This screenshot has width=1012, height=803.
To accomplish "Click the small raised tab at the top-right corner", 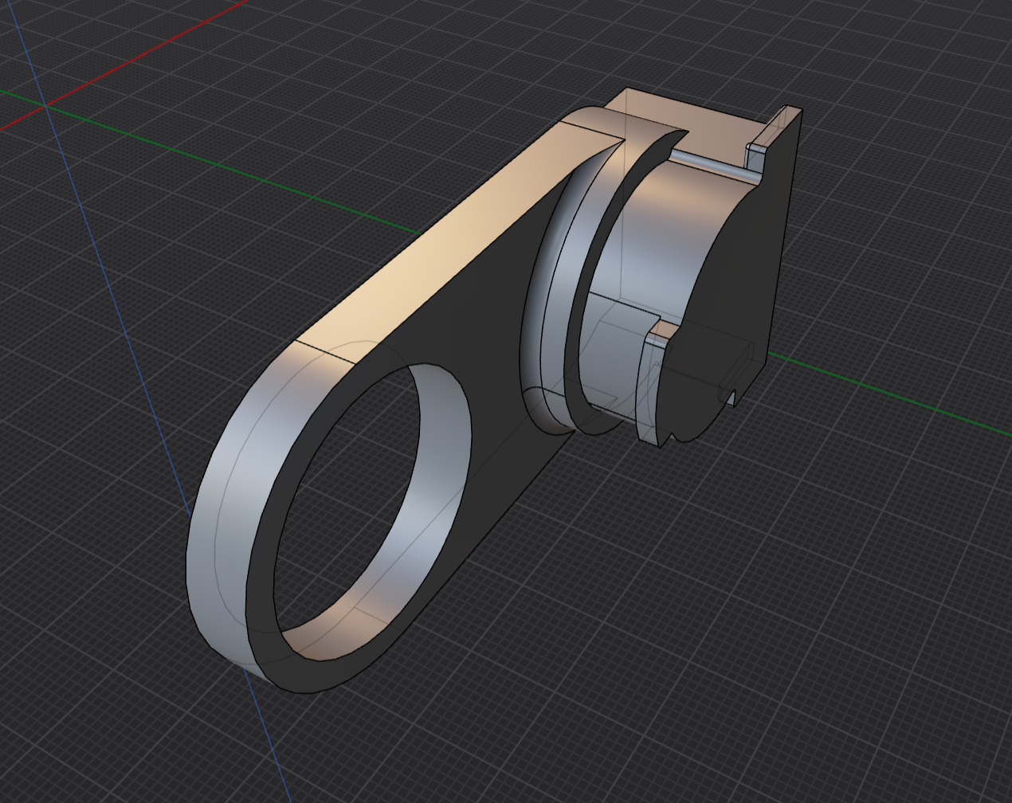I will pyautogui.click(x=759, y=152).
